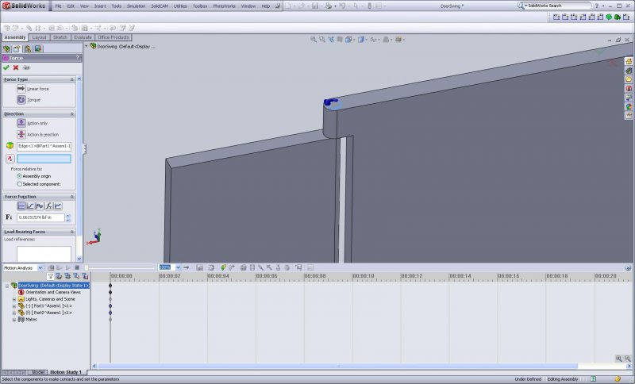Select the Motion Study 1 tab
The image size is (635, 384).
[x=66, y=372]
